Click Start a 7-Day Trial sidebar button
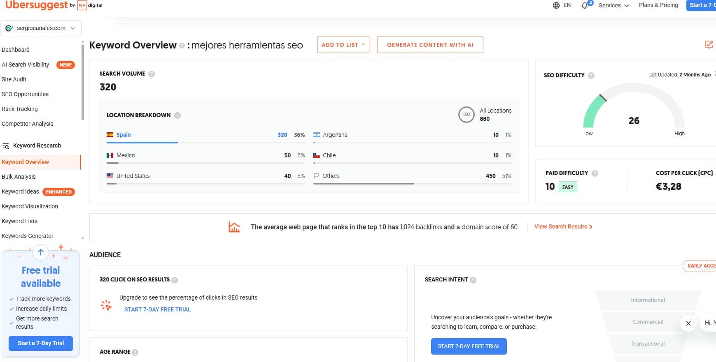Image resolution: width=716 pixels, height=362 pixels. (x=41, y=344)
